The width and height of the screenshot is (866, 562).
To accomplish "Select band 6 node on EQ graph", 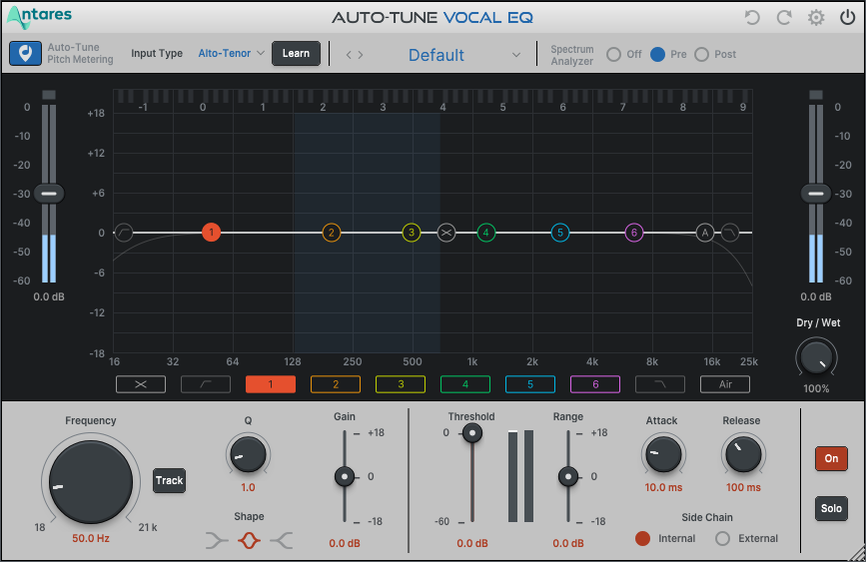I will click(634, 233).
